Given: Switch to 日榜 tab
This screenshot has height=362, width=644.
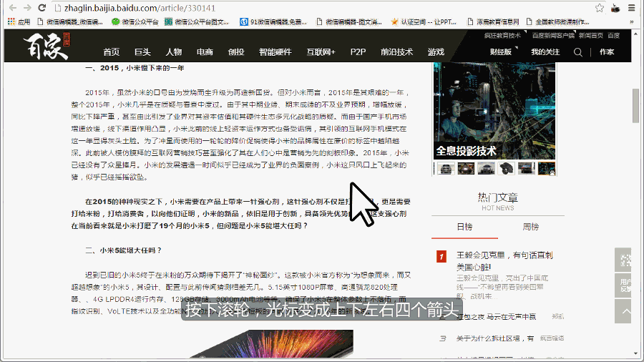Looking at the screenshot, I should (x=464, y=227).
